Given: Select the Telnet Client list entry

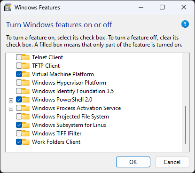Looking at the screenshot, I should (x=47, y=57).
